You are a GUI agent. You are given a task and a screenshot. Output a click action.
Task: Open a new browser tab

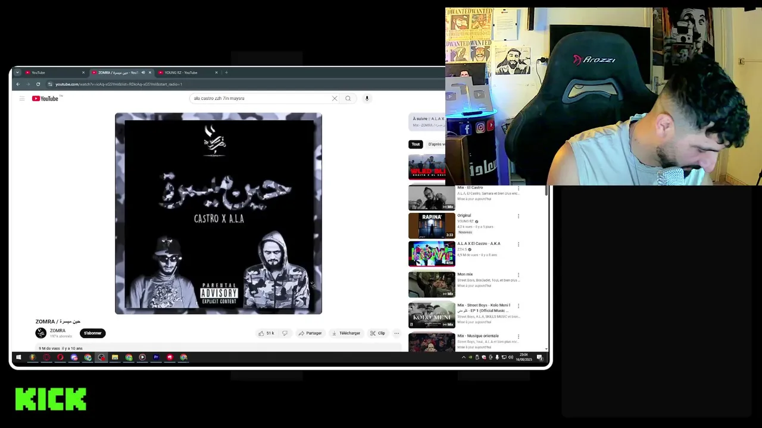pyautogui.click(x=226, y=73)
